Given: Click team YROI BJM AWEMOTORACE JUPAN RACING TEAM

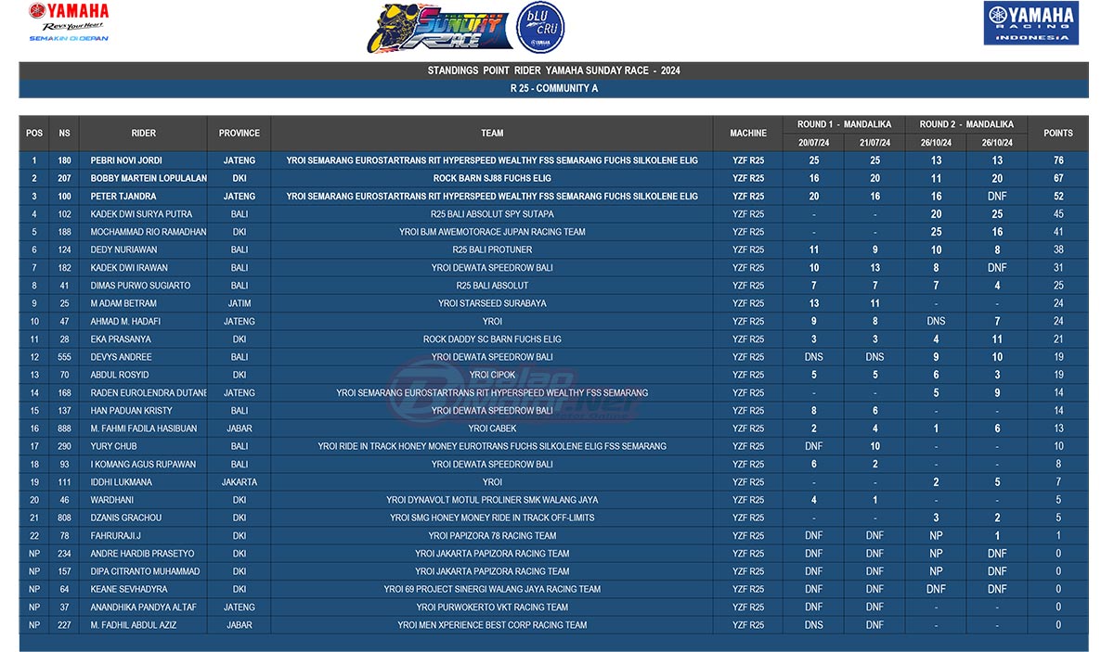Looking at the screenshot, I should point(492,232).
